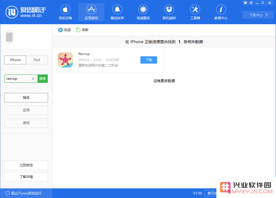276x198 pixels.
Task: Click the i4 爱思助手 logo
Action: 26,12
